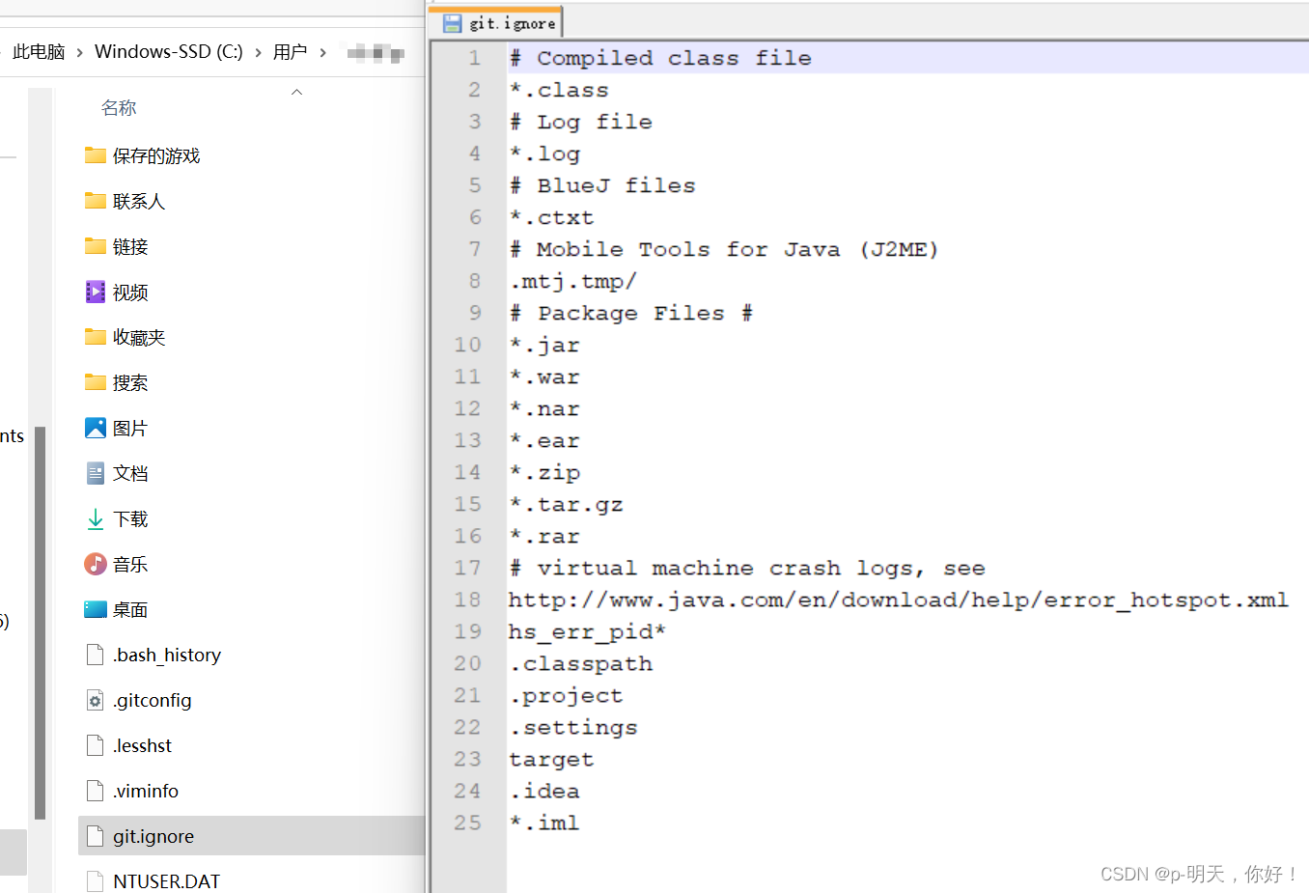The image size is (1309, 893).
Task: Place cursor on '# BlueJ files' line
Action: click(x=602, y=185)
